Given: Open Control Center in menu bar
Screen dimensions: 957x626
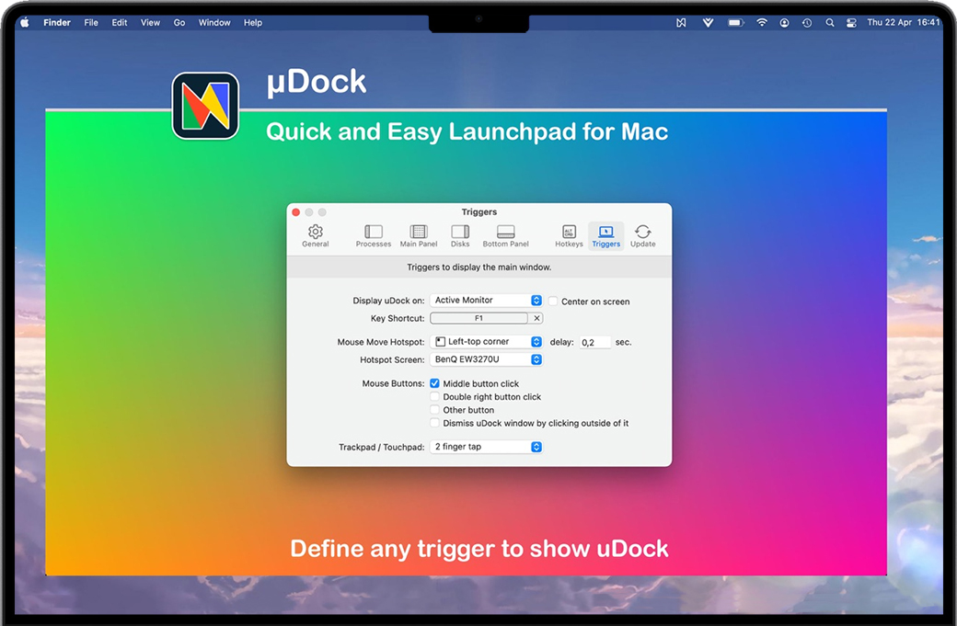Looking at the screenshot, I should point(851,23).
